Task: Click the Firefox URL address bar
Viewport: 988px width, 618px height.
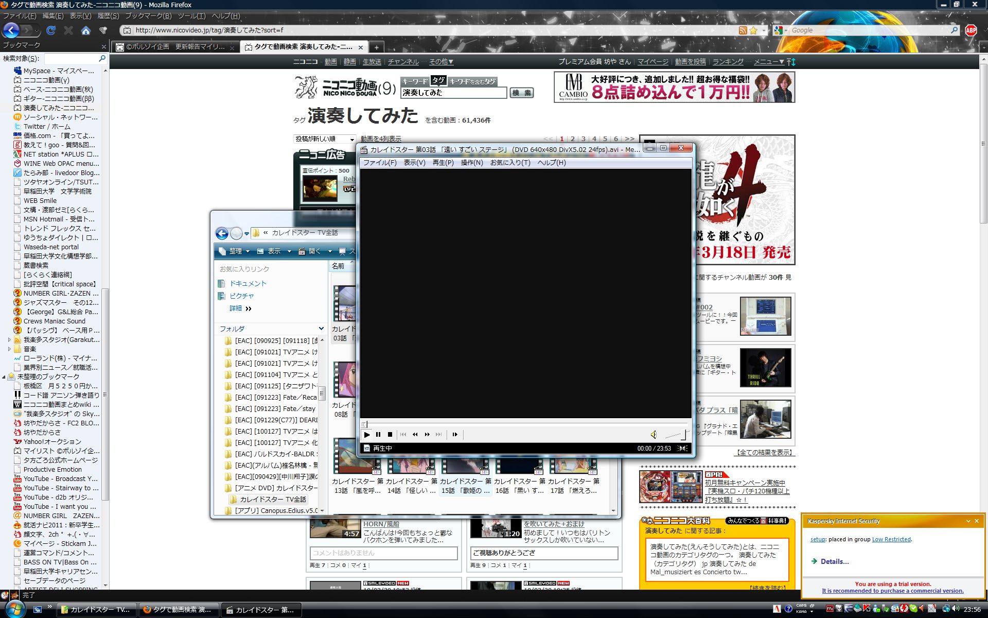Action: [x=432, y=30]
